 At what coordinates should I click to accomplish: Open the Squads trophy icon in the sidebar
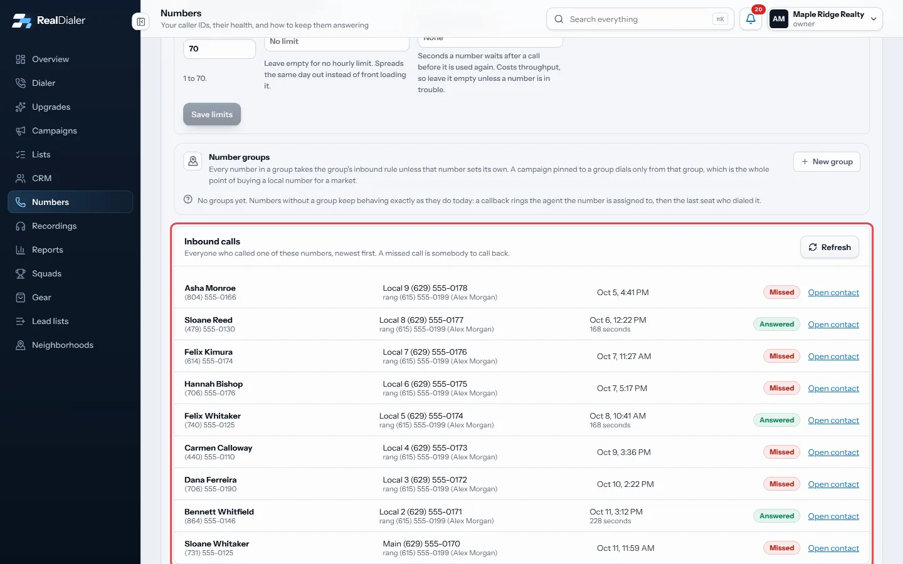(x=21, y=274)
